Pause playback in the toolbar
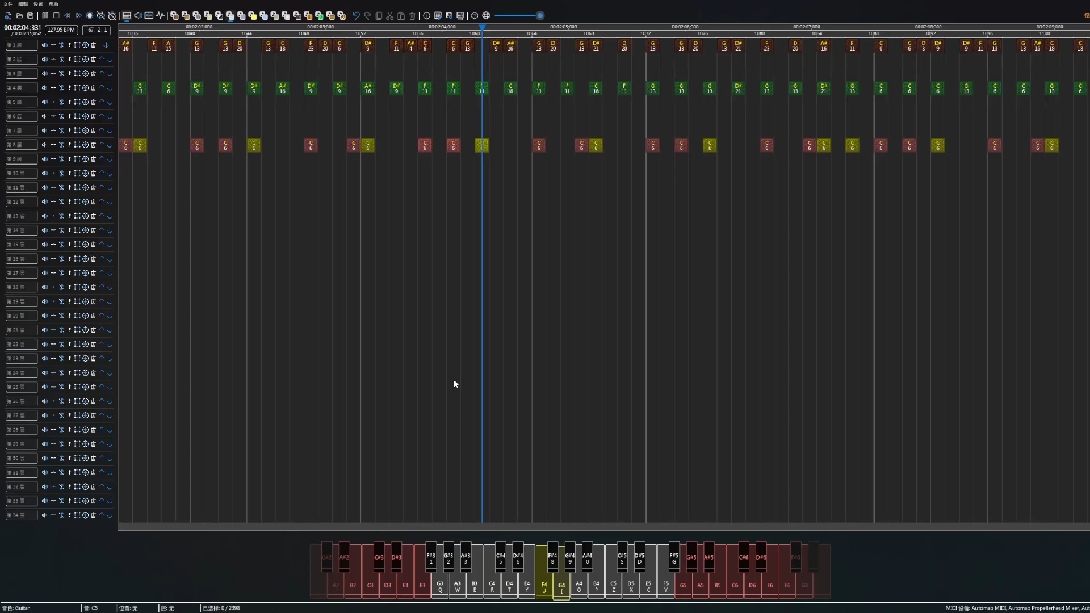The height and width of the screenshot is (613, 1090). pyautogui.click(x=45, y=16)
